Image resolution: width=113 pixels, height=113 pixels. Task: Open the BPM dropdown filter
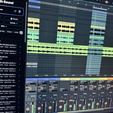[4, 26]
